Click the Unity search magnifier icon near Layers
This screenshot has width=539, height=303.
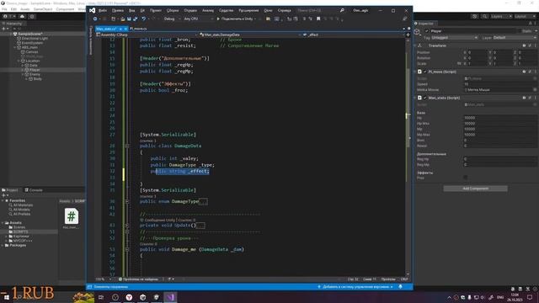tap(484, 16)
